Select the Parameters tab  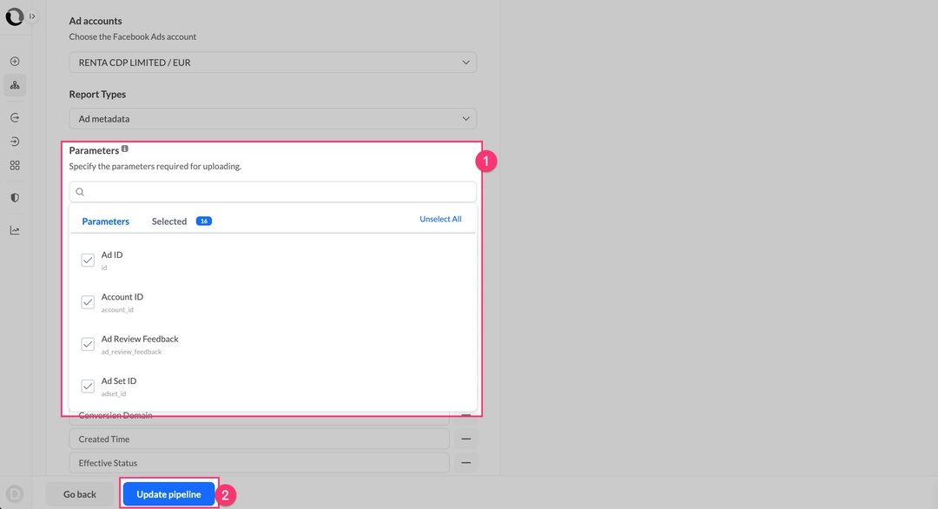pos(105,221)
